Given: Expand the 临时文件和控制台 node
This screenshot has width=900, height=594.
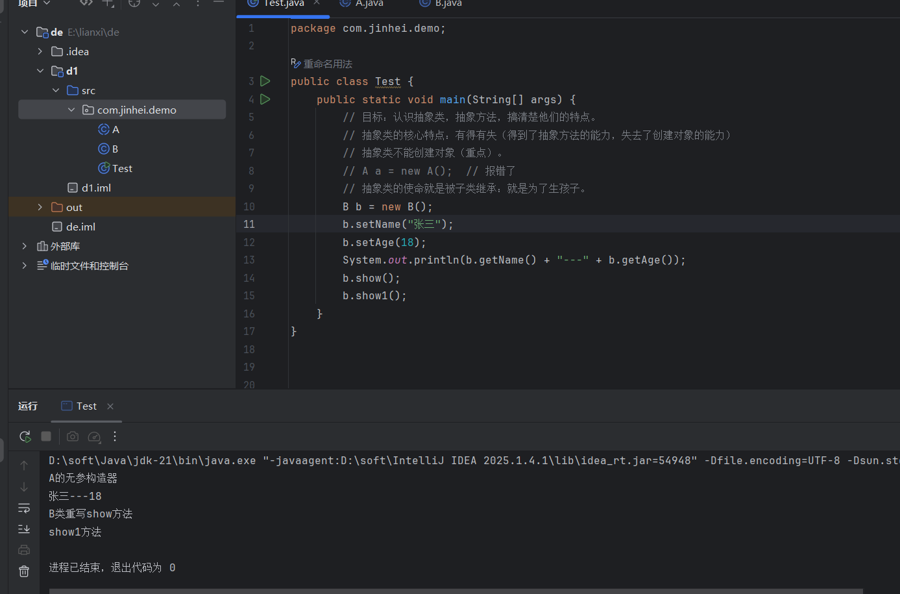Looking at the screenshot, I should (25, 266).
